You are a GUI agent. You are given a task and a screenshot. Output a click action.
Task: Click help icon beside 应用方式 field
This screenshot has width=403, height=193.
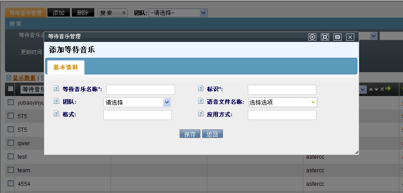[201, 114]
